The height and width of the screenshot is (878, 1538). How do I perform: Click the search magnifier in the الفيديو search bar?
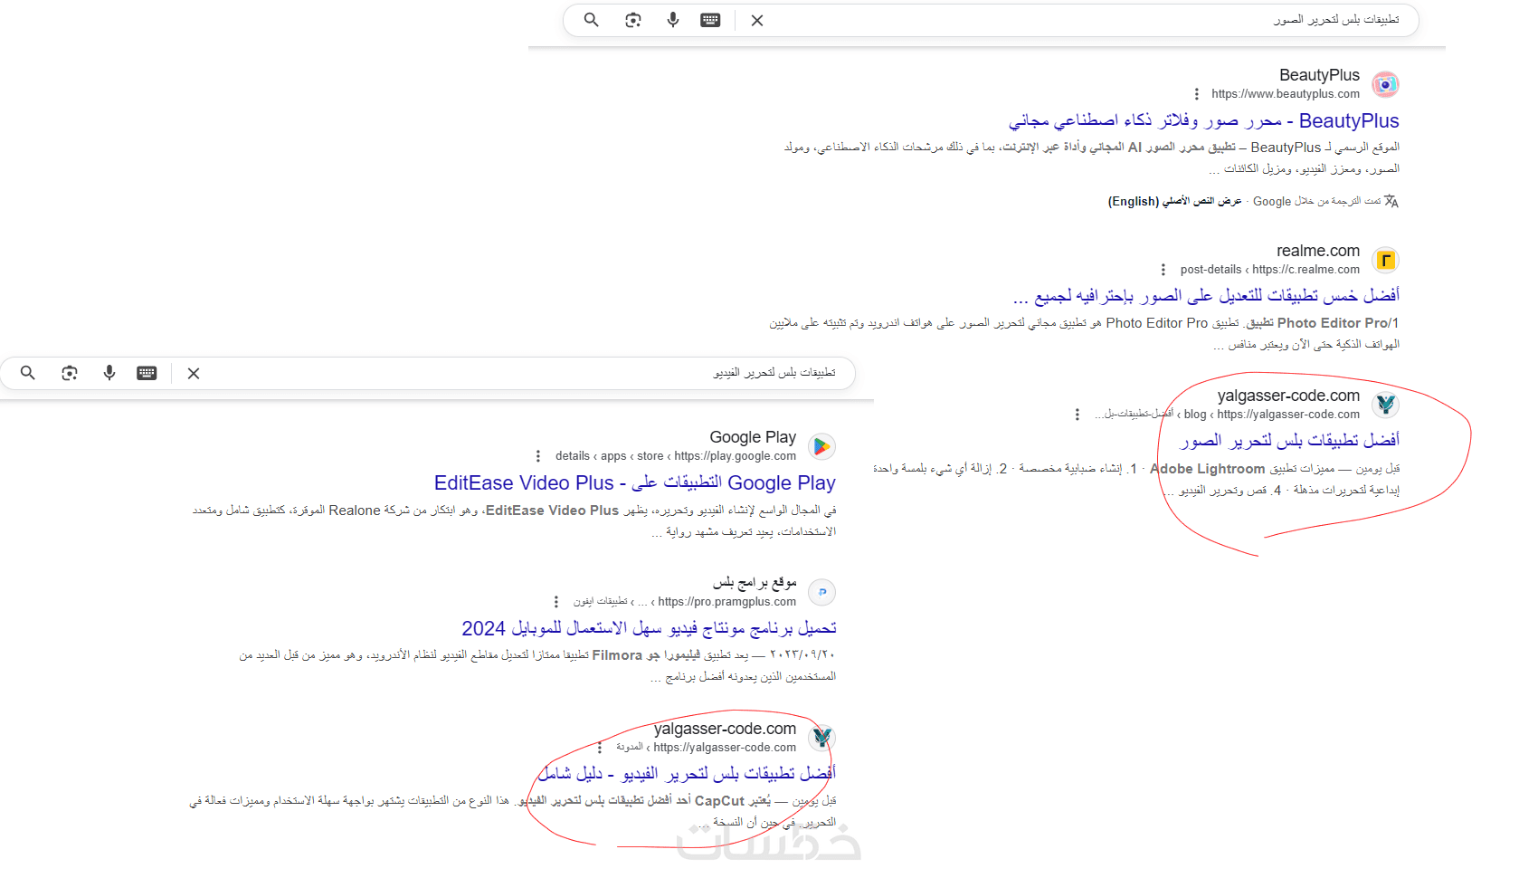[28, 373]
